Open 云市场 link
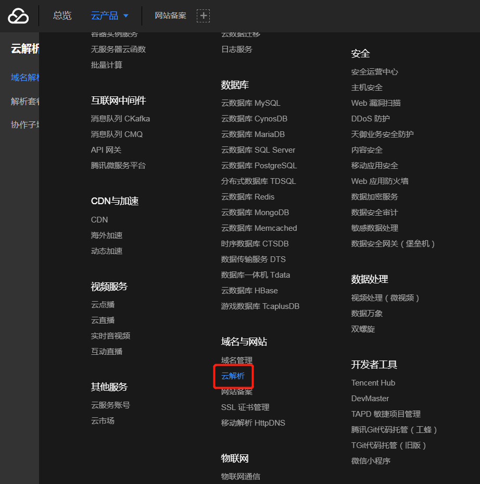Image resolution: width=480 pixels, height=484 pixels. coord(103,421)
